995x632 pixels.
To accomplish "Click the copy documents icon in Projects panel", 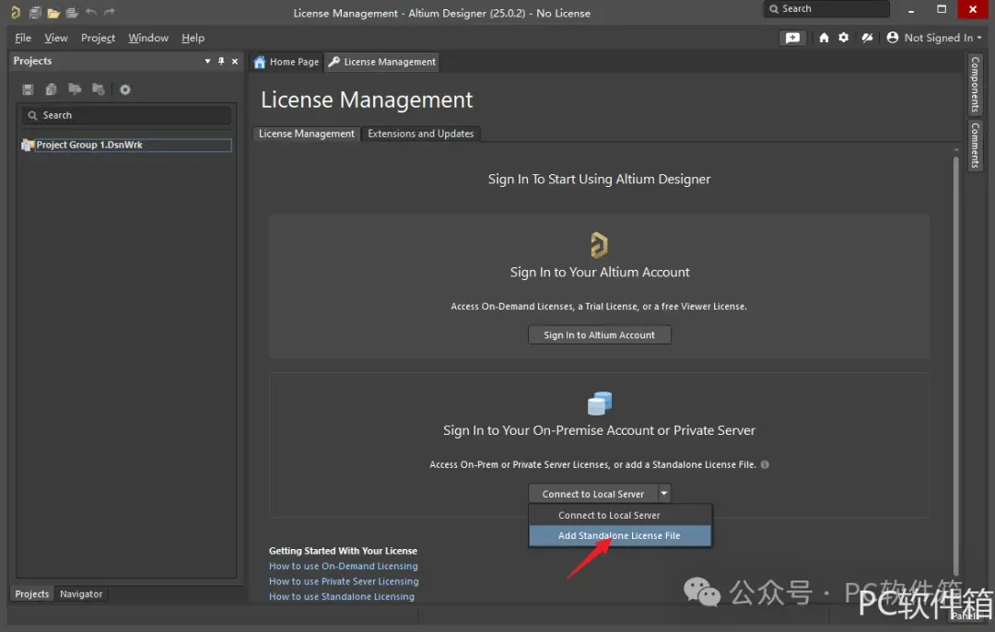I will 52,89.
